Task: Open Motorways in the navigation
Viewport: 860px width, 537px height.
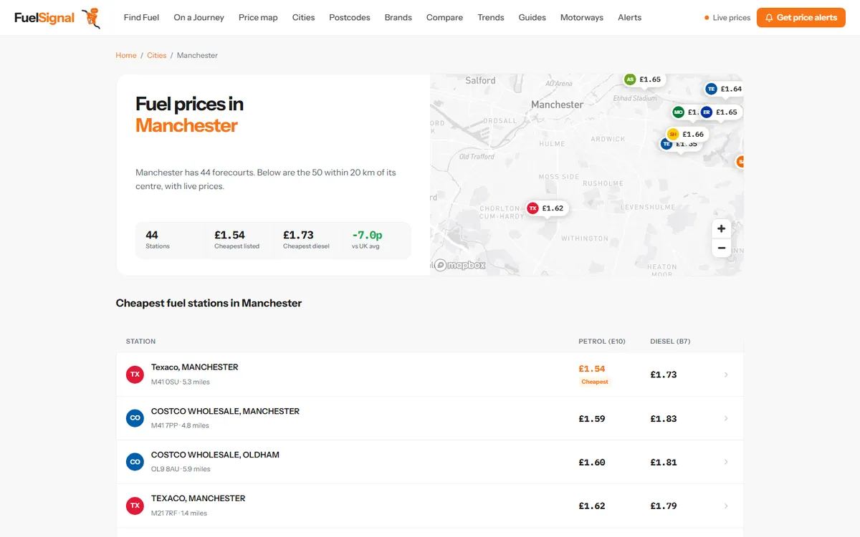Action: click(582, 18)
